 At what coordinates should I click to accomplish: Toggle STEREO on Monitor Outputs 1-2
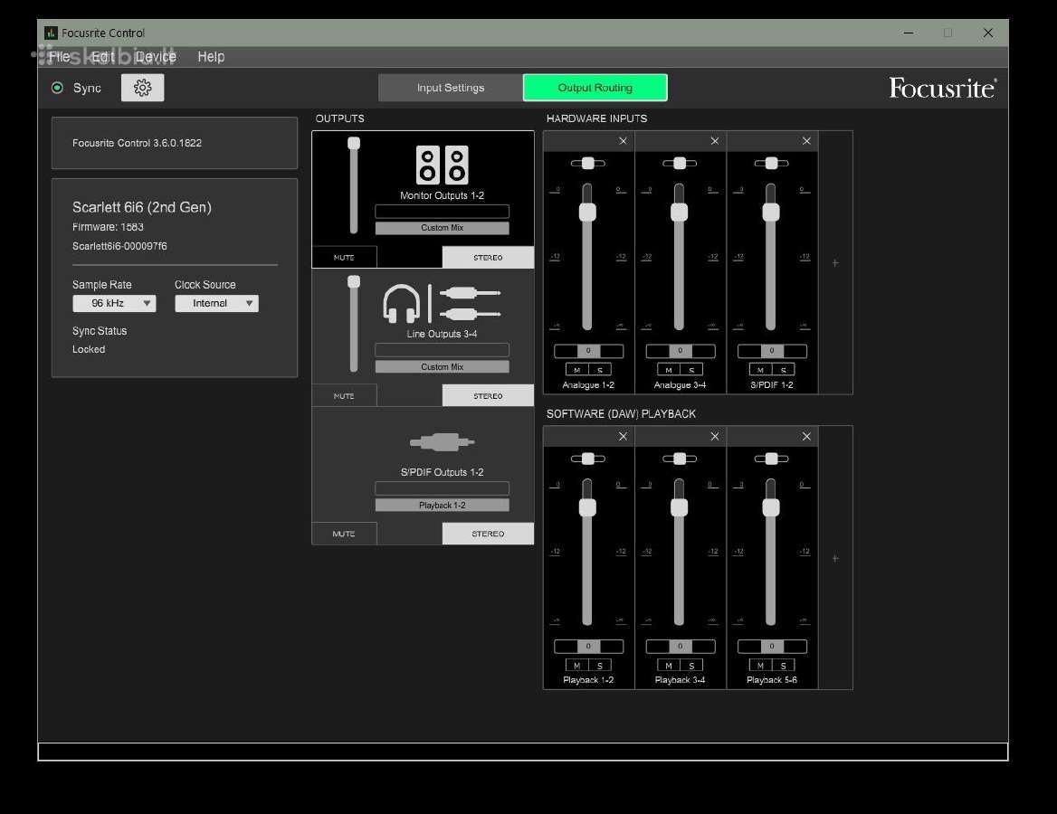[x=488, y=258]
